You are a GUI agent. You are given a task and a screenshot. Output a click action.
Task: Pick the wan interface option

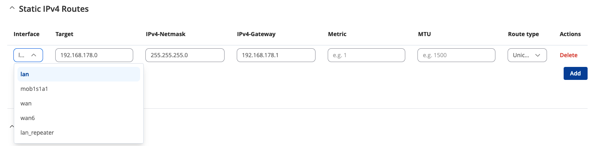79,103
